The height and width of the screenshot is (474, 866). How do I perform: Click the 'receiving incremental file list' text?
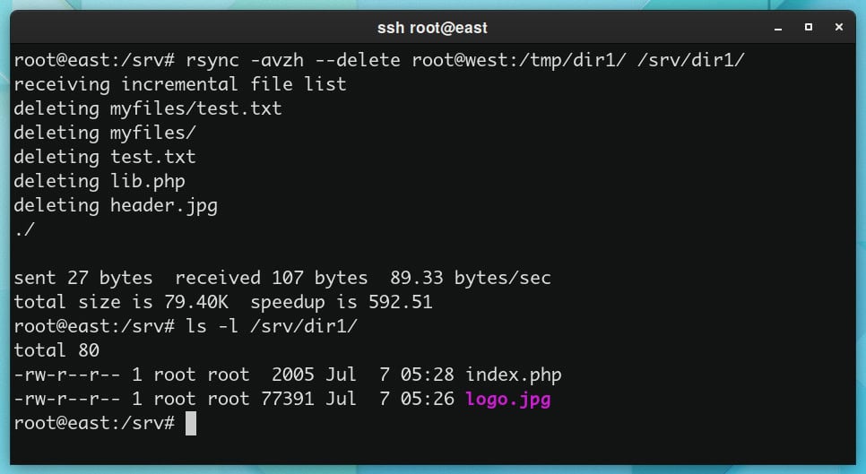(x=180, y=84)
